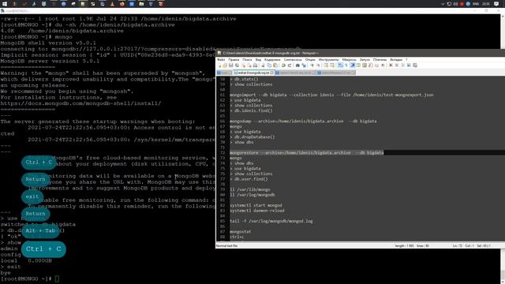Toggle Indent Guide in Notepad++ toolbar
Screen dimensions: 505x284
pos(353,65)
